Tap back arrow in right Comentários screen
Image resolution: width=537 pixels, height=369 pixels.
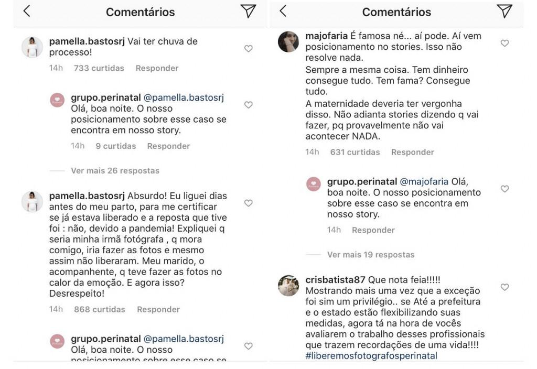coord(283,11)
